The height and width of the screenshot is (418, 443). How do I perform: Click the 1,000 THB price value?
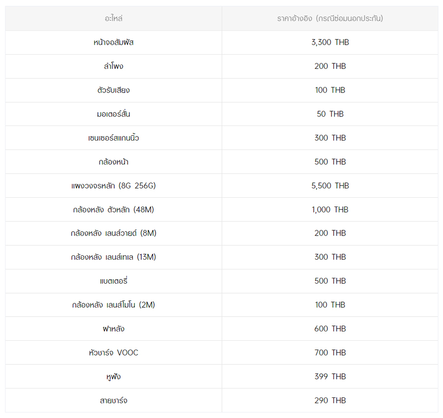330,209
